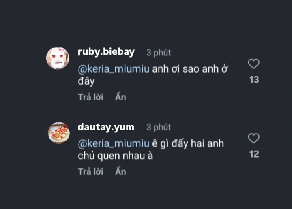Image resolution: width=292 pixels, height=209 pixels.
Task: Tap the word 'đây' under ruby.biebay's mention
Action: 86,81
